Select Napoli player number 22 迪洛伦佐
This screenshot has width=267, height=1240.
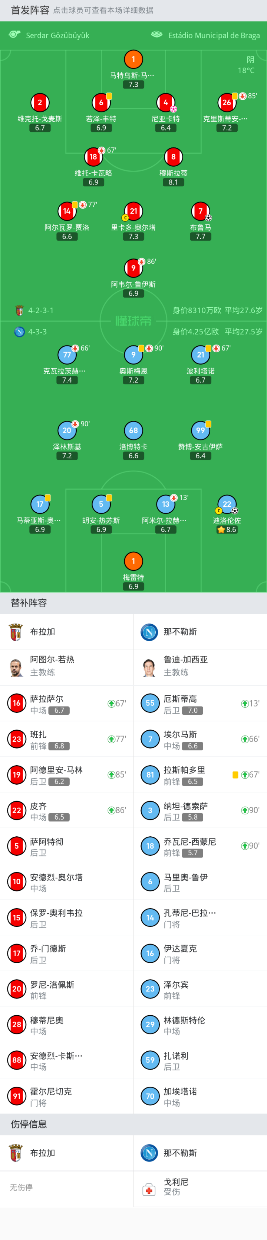227,504
